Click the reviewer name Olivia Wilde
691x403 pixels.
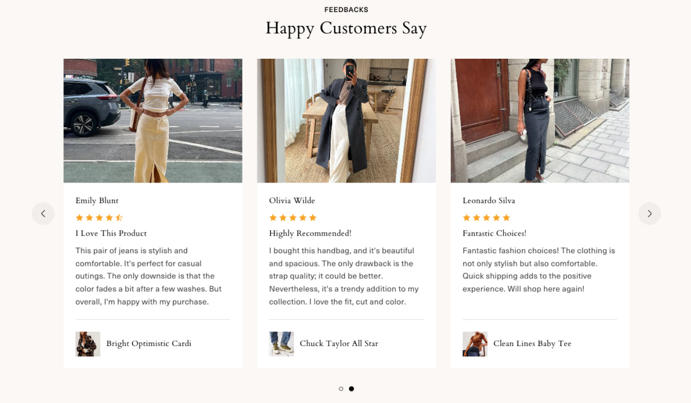pyautogui.click(x=292, y=201)
